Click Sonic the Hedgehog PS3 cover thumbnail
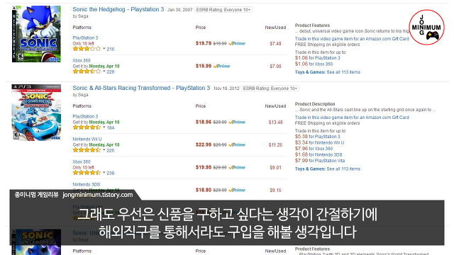 36,34
